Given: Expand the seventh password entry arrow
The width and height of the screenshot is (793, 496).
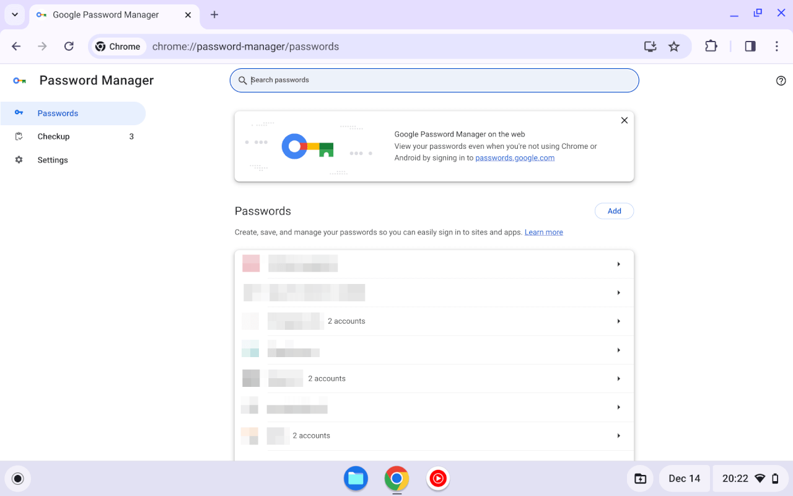Looking at the screenshot, I should coord(618,436).
